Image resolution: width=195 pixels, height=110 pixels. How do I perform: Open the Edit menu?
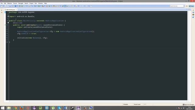click(x=5, y=3)
